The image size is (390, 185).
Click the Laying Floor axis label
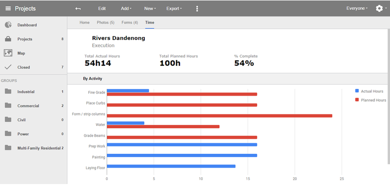coord(95,168)
